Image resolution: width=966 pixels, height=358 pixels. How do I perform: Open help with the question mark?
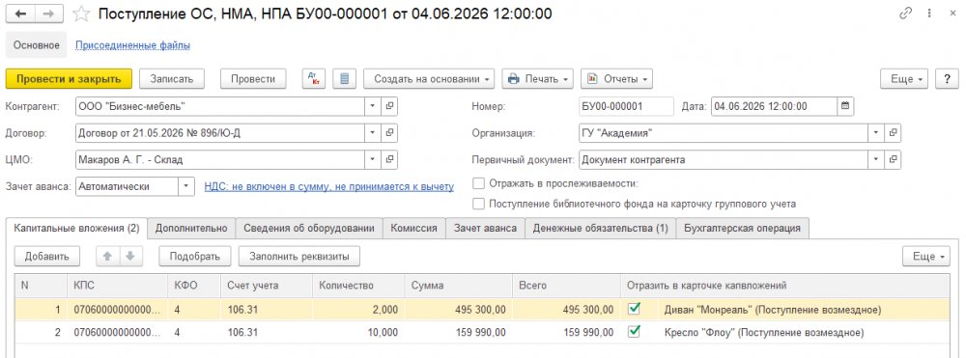[x=947, y=79]
